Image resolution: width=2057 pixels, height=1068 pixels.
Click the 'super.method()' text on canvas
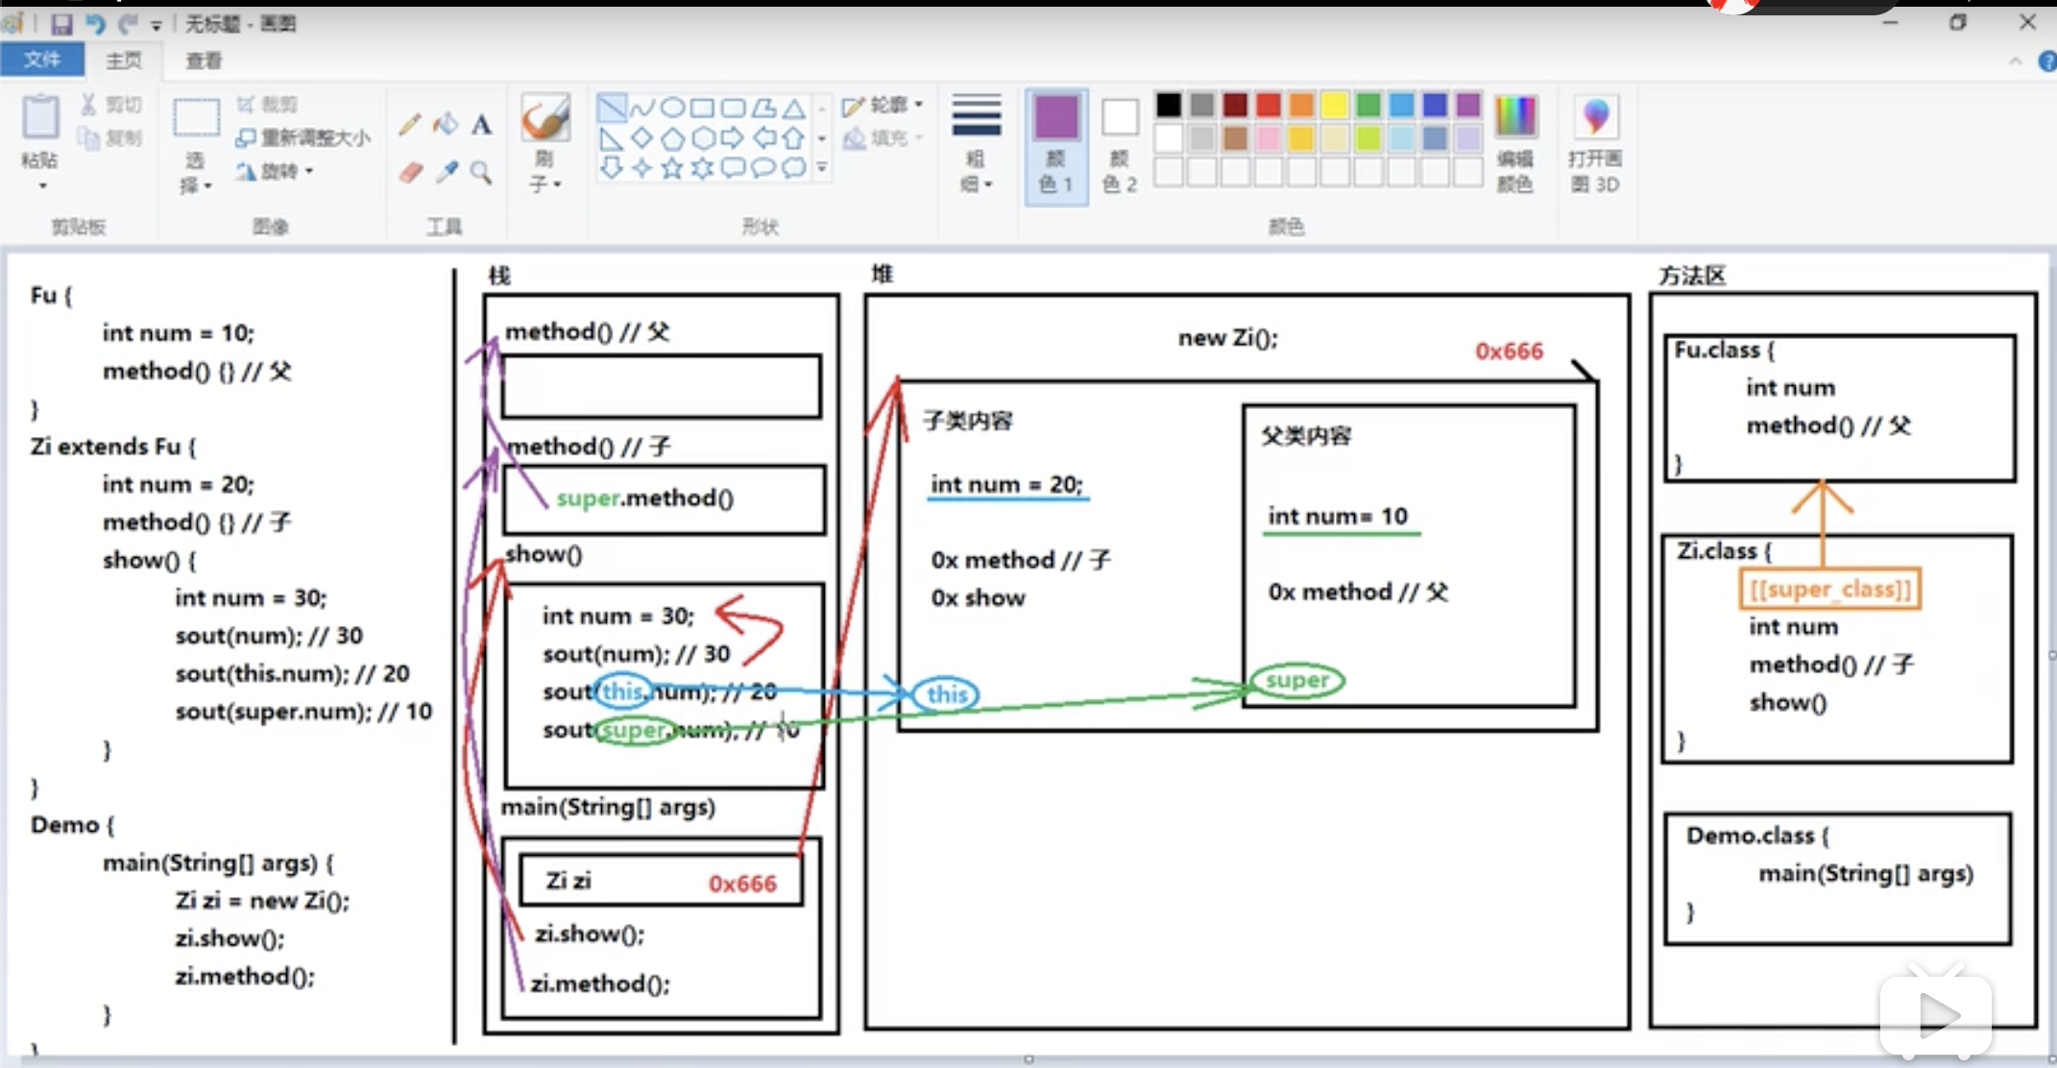click(x=645, y=498)
